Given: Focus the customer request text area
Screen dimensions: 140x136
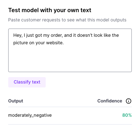Looking at the screenshot, I should coord(70,50).
